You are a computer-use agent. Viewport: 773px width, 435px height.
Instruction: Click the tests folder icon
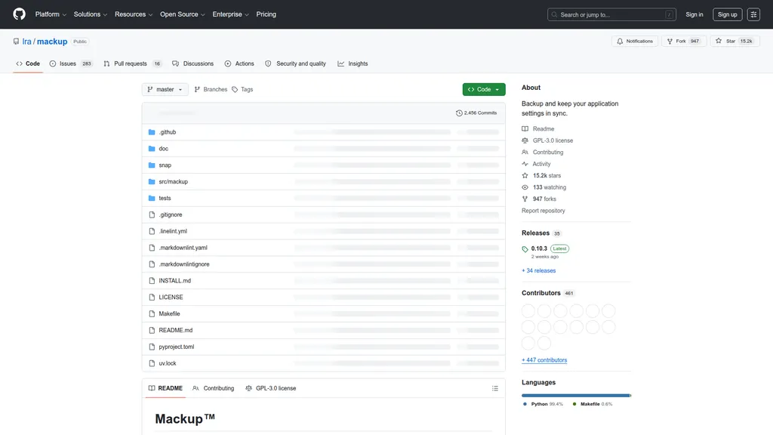152,199
